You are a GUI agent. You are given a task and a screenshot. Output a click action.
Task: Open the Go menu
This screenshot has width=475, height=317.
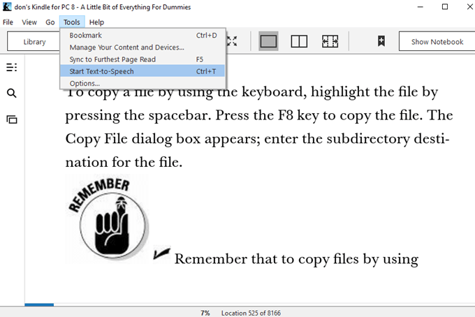pos(50,22)
